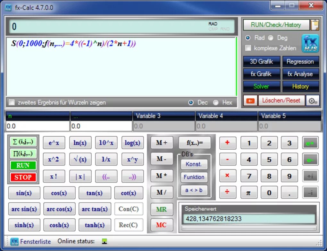The image size is (327, 251).
Task: Click the -i imaginary button
Action: coord(310,192)
